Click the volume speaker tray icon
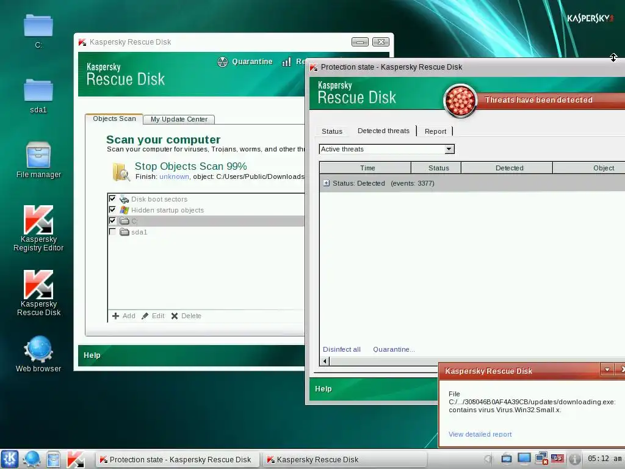The width and height of the screenshot is (625, 469). pos(489,459)
